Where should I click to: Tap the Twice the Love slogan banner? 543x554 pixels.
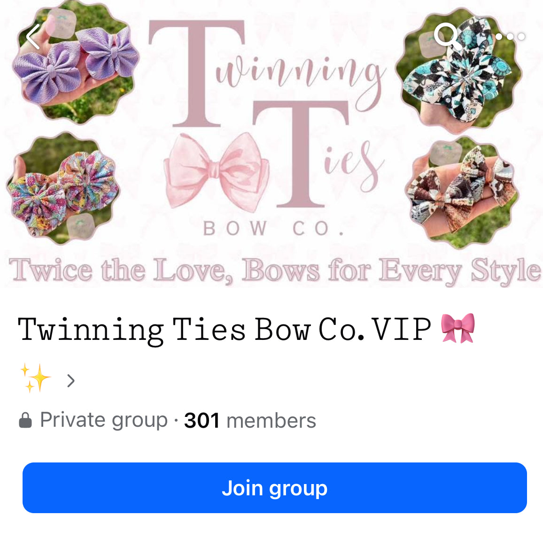[x=274, y=270]
